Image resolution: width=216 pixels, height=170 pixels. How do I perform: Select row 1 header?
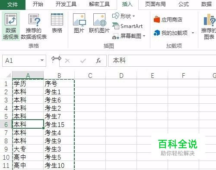pos(6,83)
